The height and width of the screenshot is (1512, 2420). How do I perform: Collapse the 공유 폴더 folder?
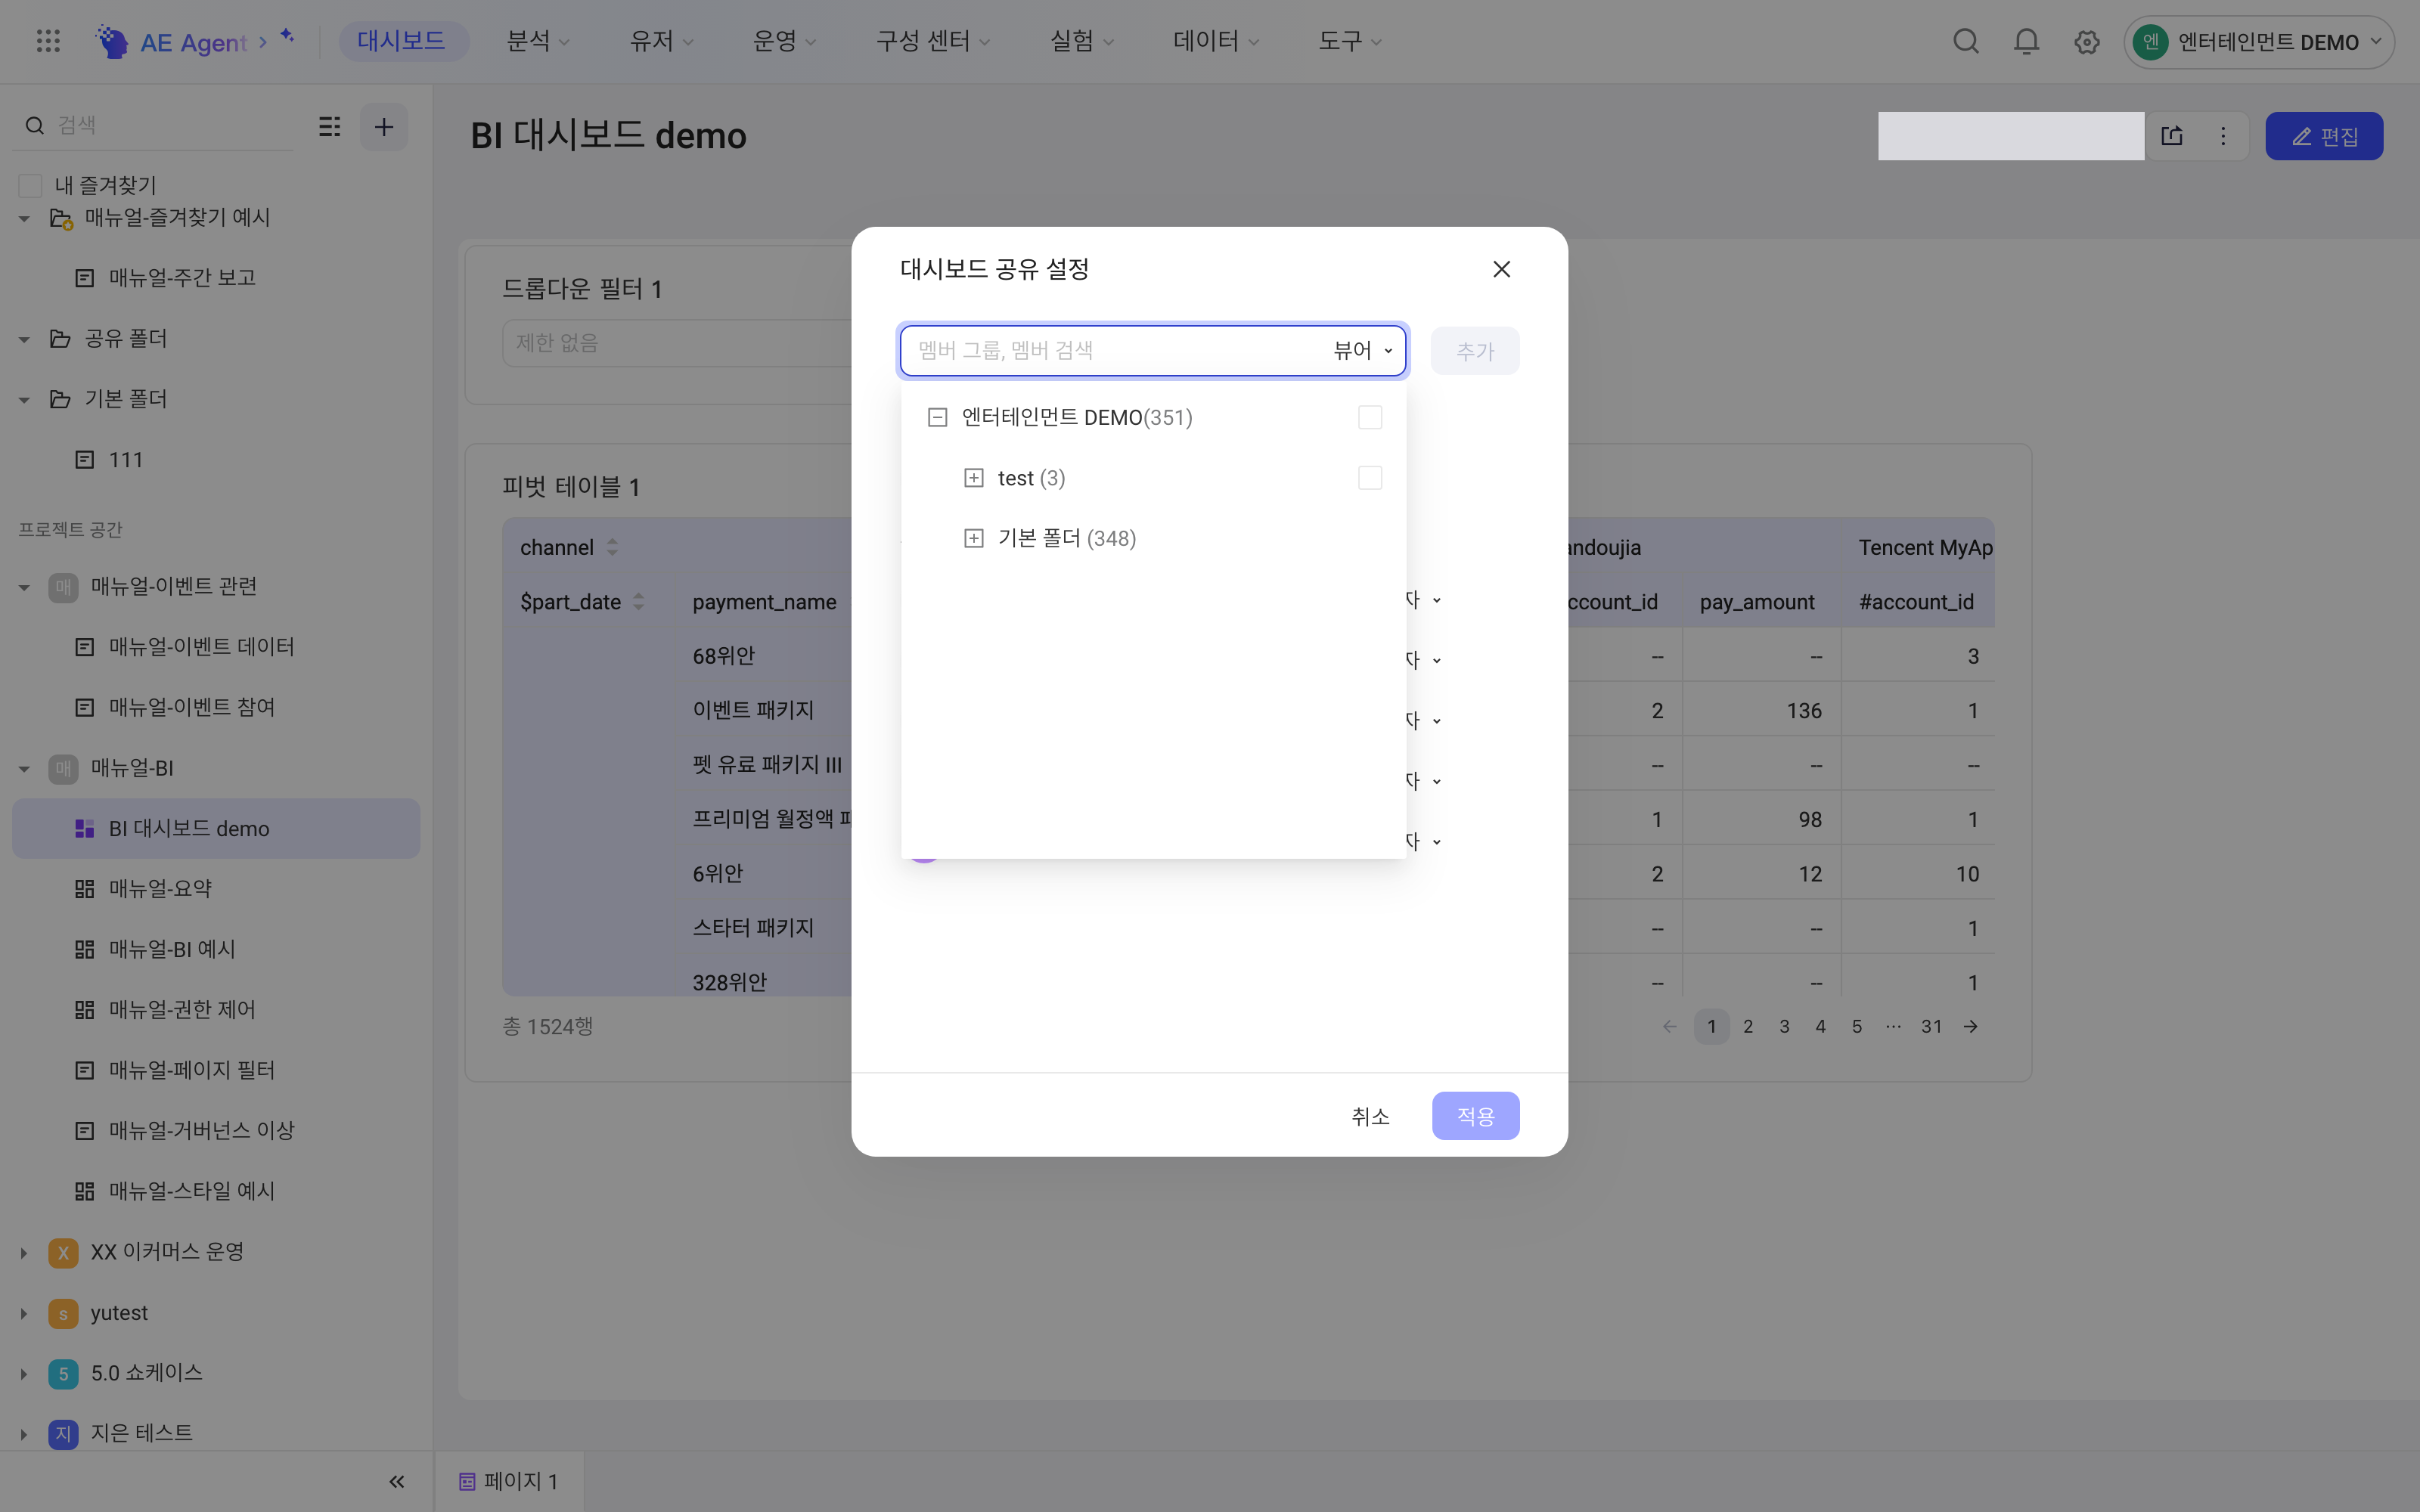pyautogui.click(x=24, y=339)
